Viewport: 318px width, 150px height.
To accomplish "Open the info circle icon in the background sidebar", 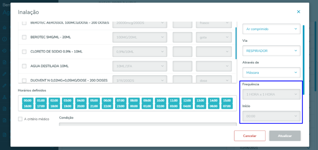I will click(5, 39).
